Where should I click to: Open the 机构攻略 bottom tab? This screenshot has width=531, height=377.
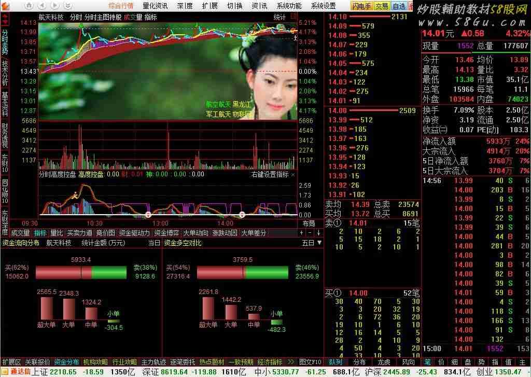coord(96,362)
